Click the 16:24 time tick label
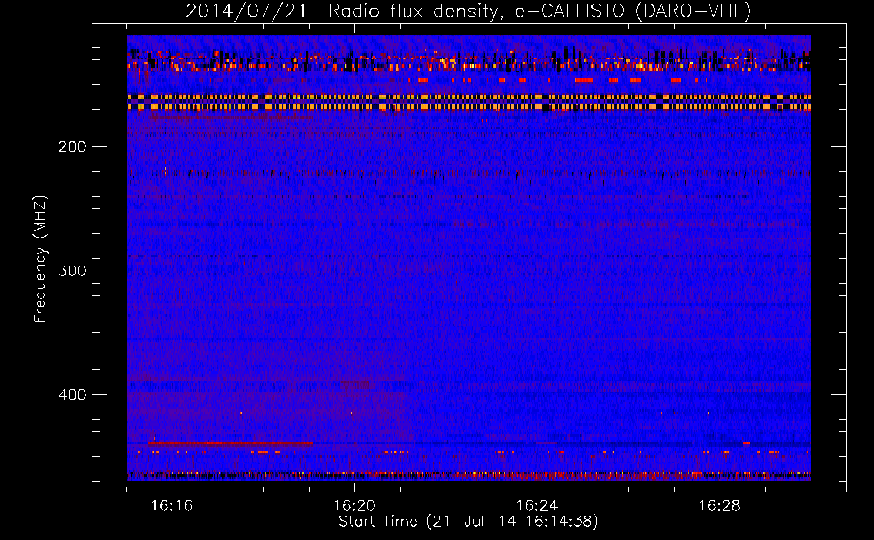 [x=537, y=506]
